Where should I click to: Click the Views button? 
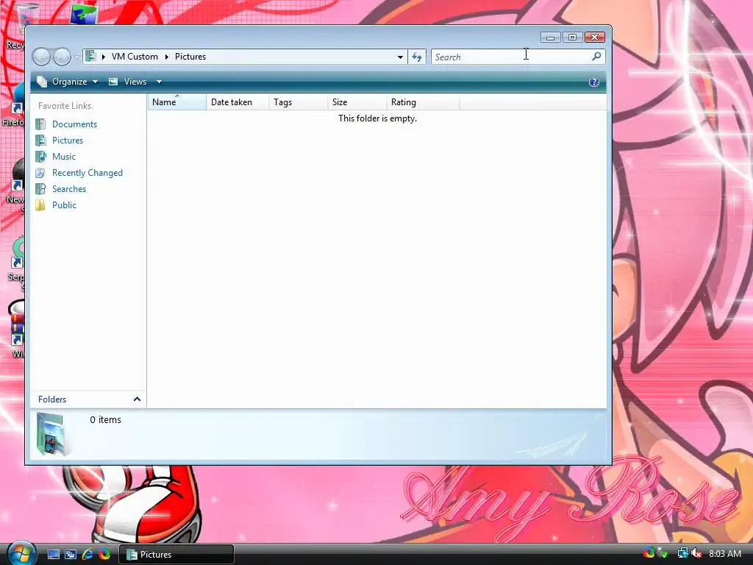point(128,82)
